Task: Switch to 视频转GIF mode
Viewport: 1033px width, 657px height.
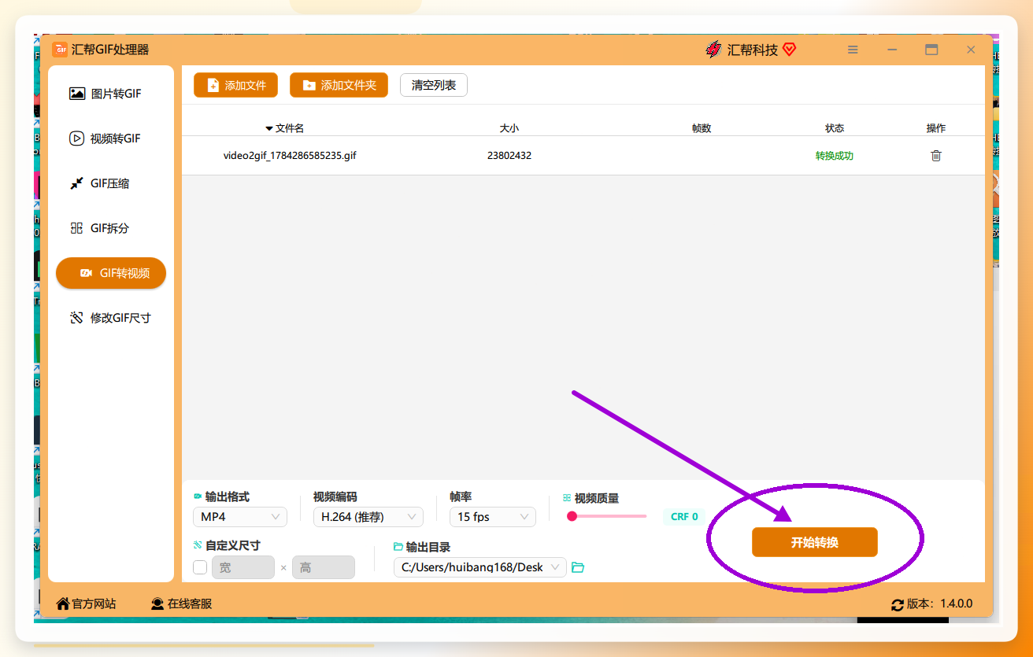Action: click(105, 138)
